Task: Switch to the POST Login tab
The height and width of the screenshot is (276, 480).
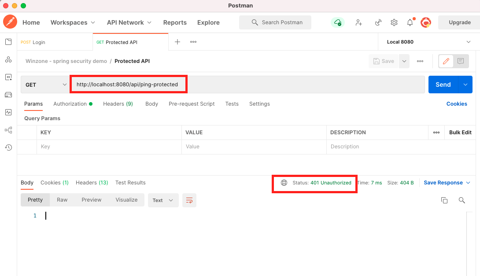Action: pyautogui.click(x=55, y=42)
